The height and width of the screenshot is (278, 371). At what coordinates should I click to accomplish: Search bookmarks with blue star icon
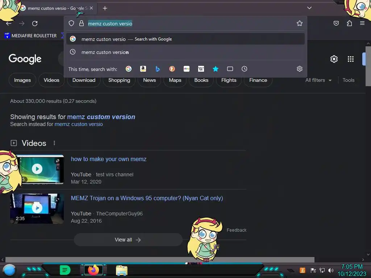click(215, 69)
